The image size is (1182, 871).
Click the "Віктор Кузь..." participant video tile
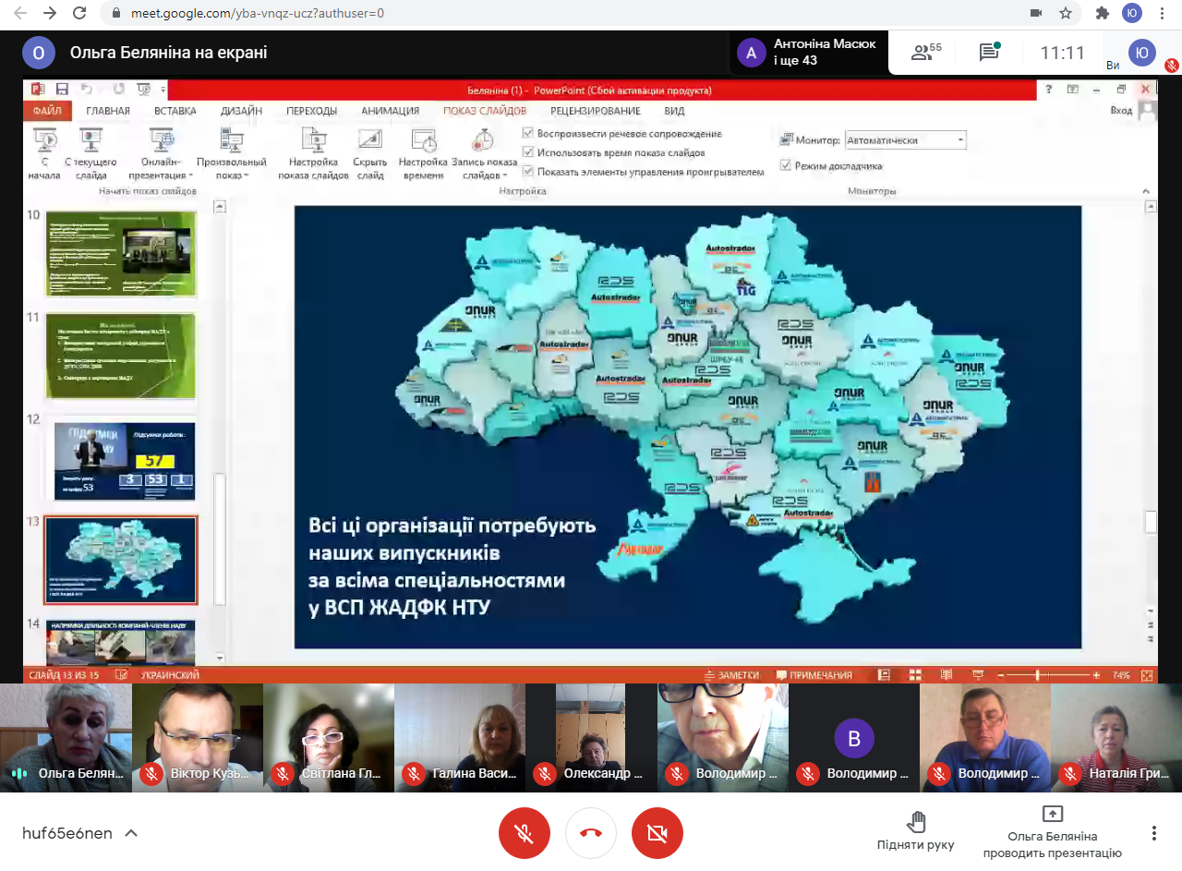198,737
